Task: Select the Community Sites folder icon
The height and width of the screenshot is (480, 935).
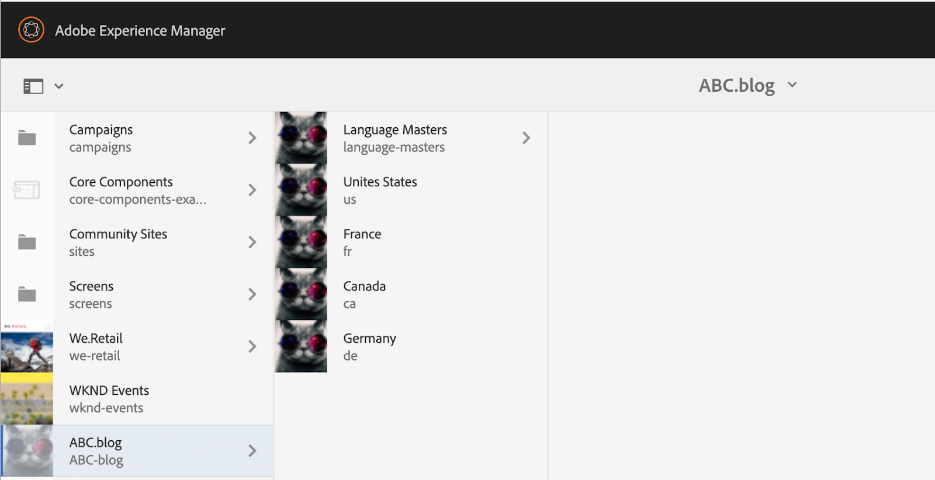Action: point(27,242)
